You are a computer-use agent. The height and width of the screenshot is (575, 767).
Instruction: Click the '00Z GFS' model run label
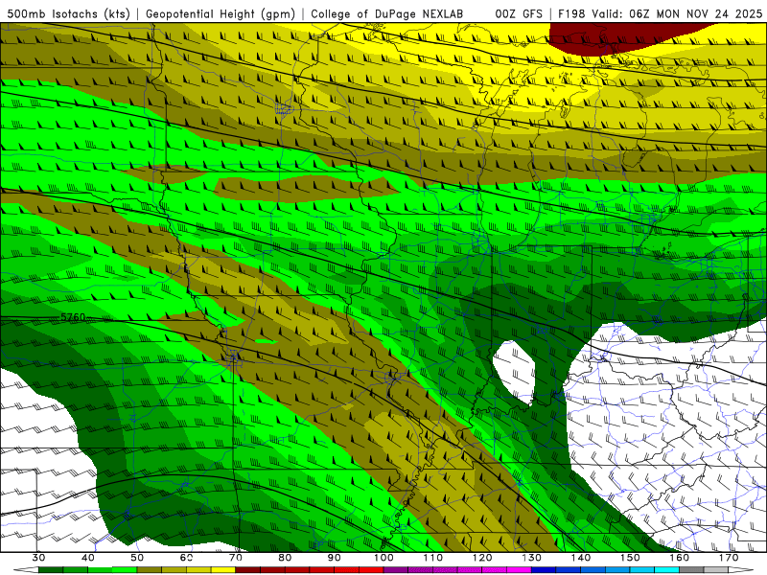click(x=519, y=13)
